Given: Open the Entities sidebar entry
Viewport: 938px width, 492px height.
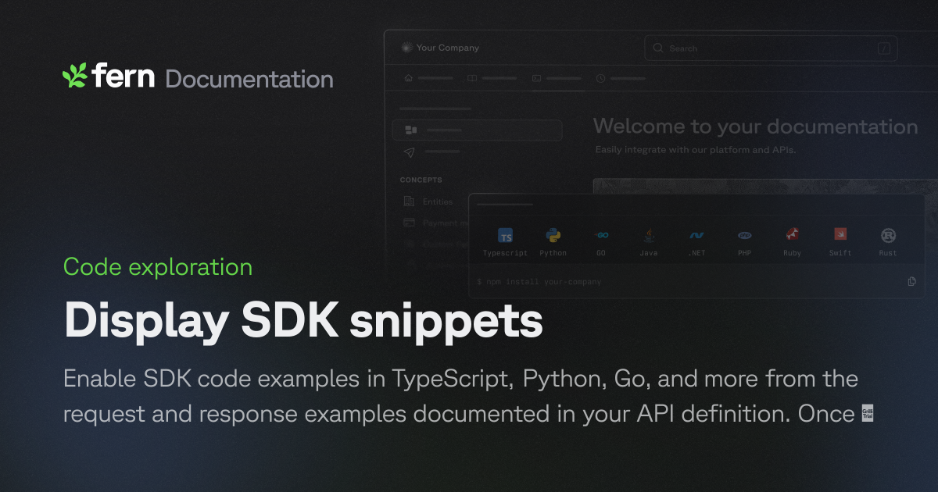Looking at the screenshot, I should 438,201.
